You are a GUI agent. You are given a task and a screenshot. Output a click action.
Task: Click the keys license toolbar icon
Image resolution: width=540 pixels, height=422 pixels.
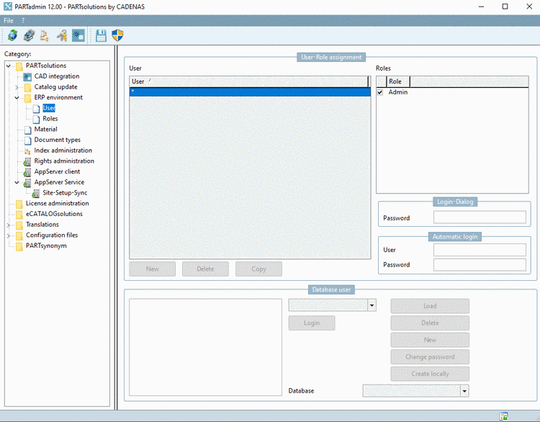point(62,35)
